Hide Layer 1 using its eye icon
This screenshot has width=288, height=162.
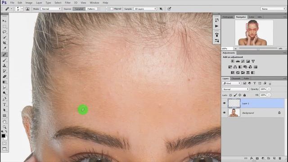[x=224, y=103]
